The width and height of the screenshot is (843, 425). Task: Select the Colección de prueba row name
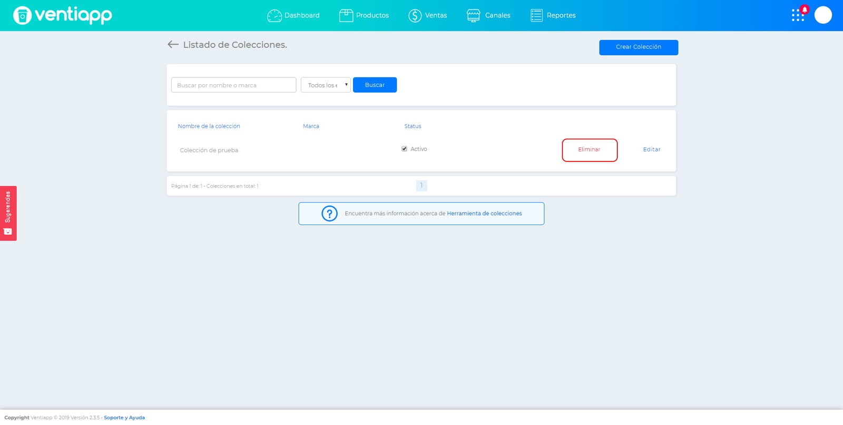click(209, 150)
